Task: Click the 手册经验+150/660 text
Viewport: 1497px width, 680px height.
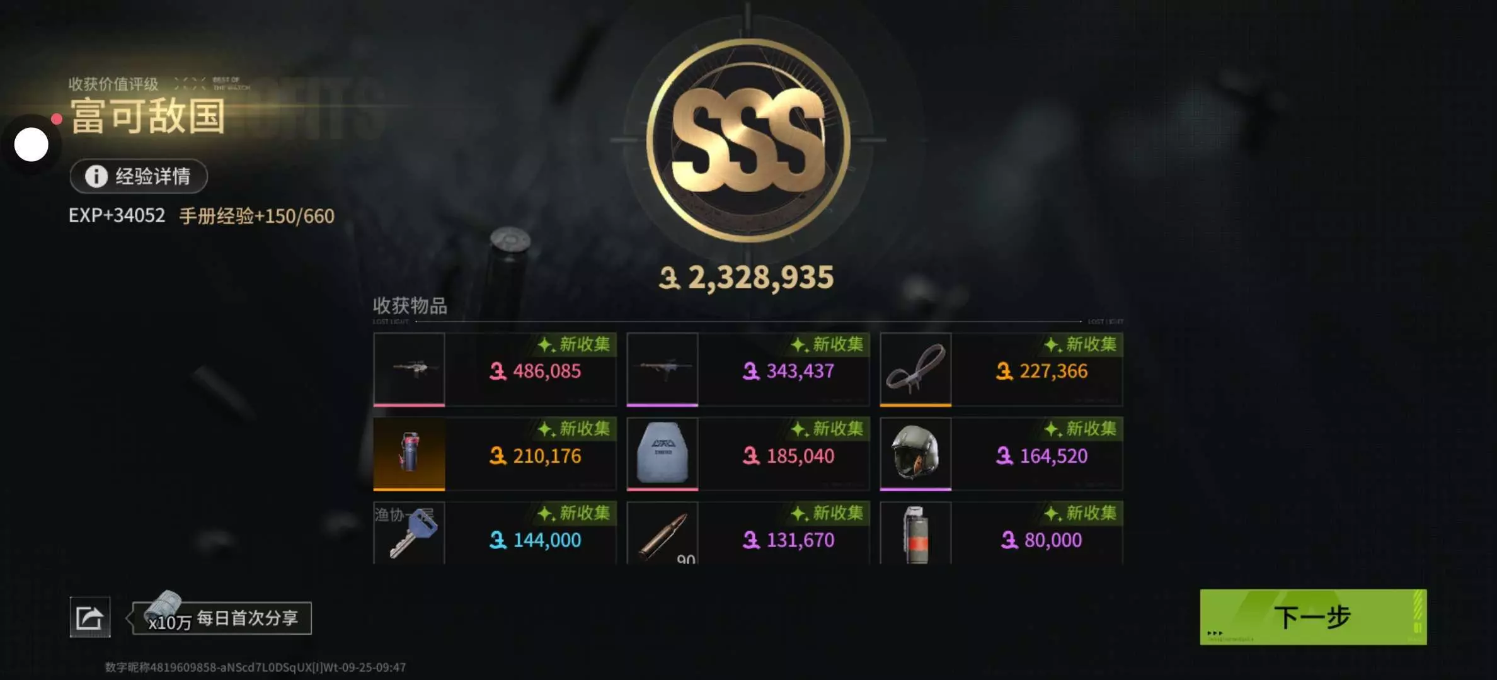Action: coord(257,216)
